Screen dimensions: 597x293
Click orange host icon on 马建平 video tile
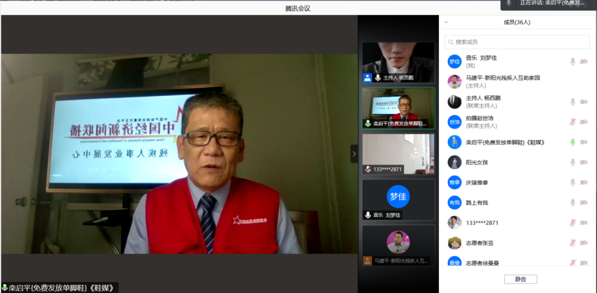367,260
